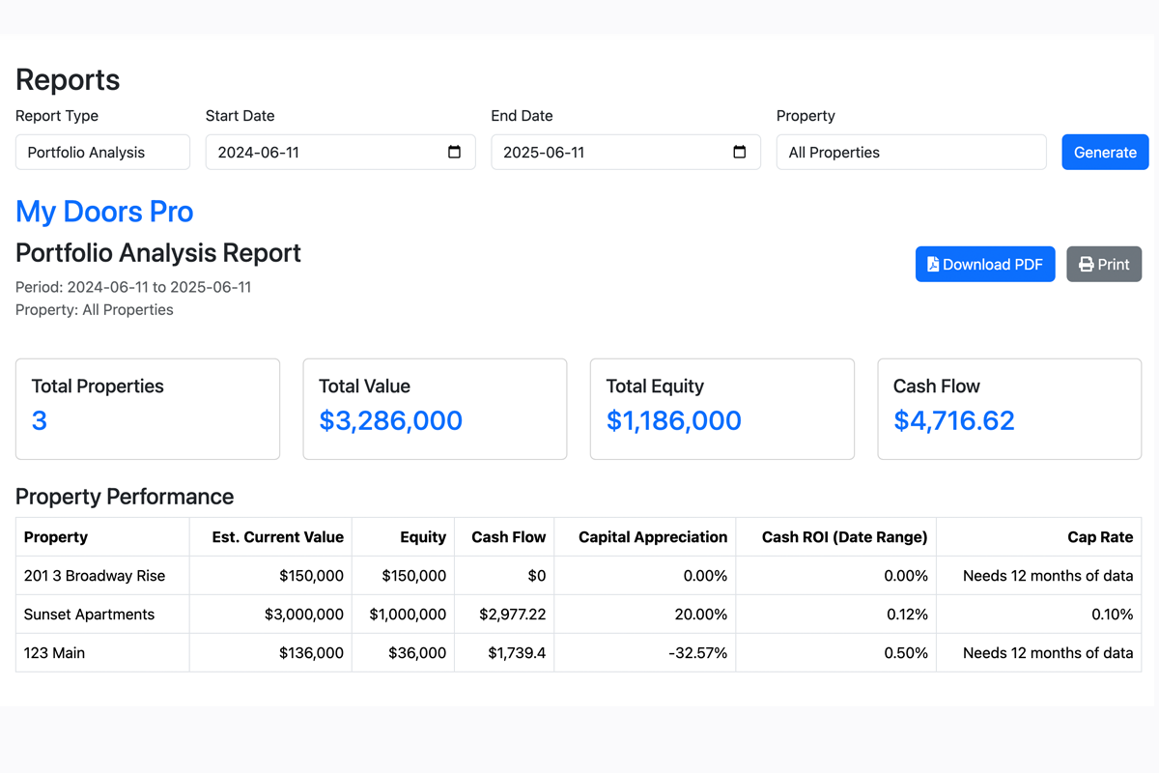The height and width of the screenshot is (773, 1159).
Task: Select the Property column header
Action: [55, 537]
